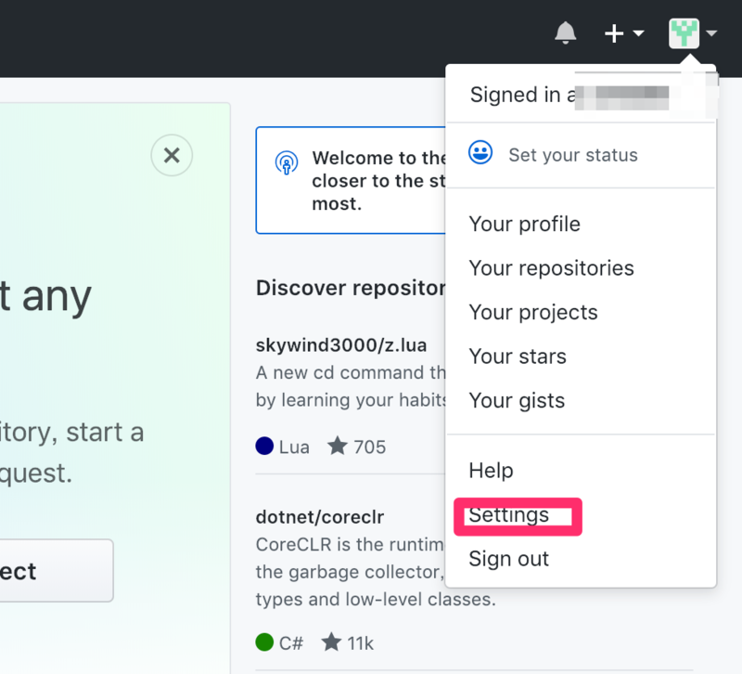Click the Discover repositories heading
742x674 pixels.
click(x=351, y=288)
